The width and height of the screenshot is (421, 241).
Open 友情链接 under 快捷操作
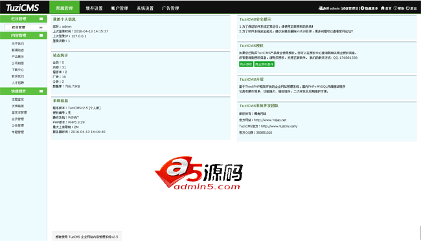tap(17, 106)
